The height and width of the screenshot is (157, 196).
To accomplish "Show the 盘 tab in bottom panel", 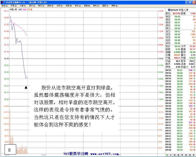I will [179, 155].
